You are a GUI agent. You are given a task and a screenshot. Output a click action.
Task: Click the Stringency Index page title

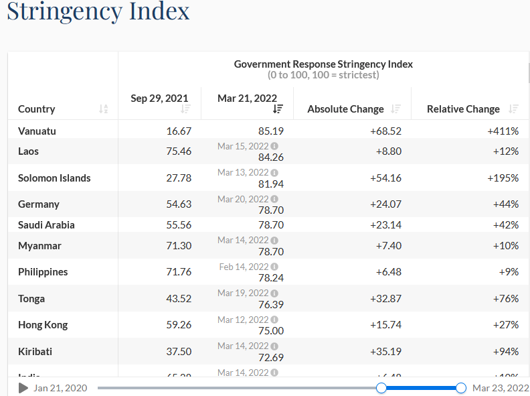click(x=98, y=11)
